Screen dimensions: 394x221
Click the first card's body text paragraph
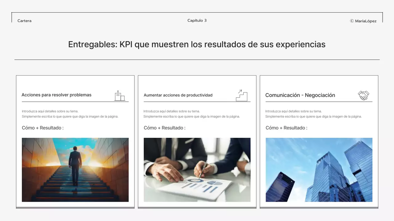[70, 114]
